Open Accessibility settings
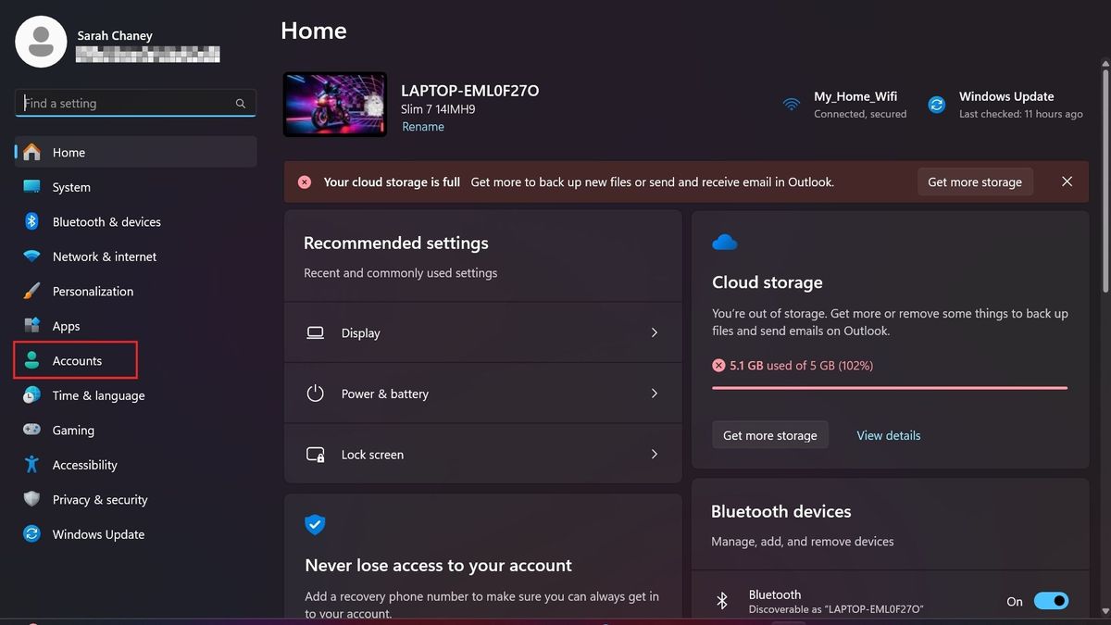Screen dimensions: 1111x625 (135, 465)
